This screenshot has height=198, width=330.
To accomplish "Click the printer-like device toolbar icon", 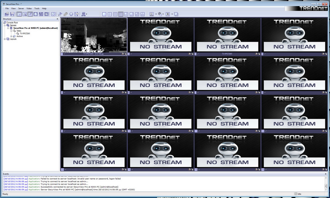I will coord(84,14).
